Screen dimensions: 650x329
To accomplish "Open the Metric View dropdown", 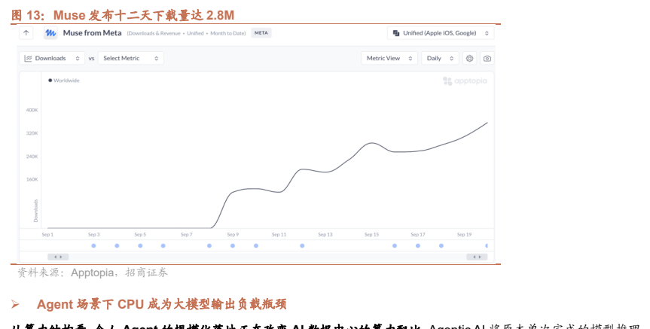I will click(389, 59).
